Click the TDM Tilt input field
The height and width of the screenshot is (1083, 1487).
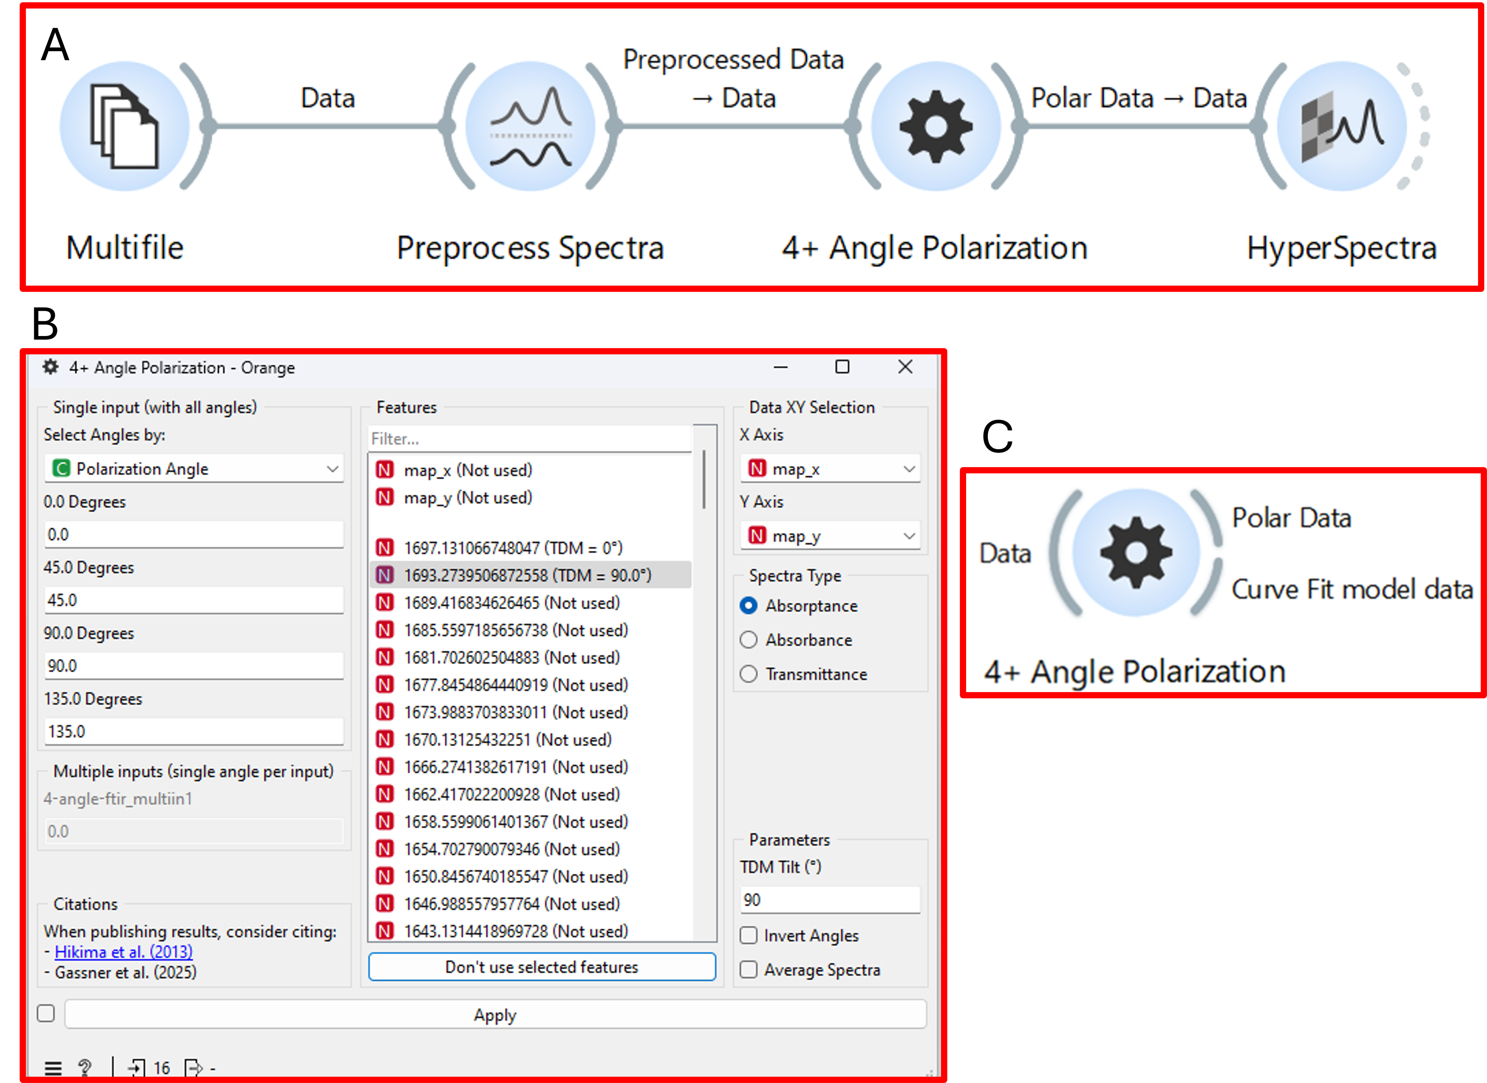click(x=830, y=899)
